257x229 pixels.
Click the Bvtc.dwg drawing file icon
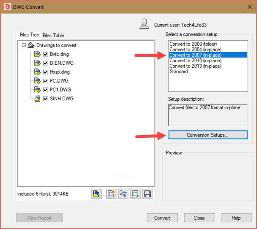[37, 54]
